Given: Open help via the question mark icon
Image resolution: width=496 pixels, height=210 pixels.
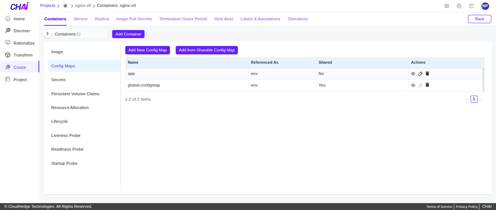Looking at the screenshot, I should tap(471, 6).
